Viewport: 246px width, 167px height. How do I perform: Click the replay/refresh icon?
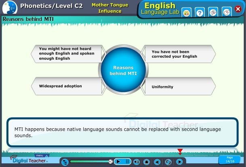[168, 162]
